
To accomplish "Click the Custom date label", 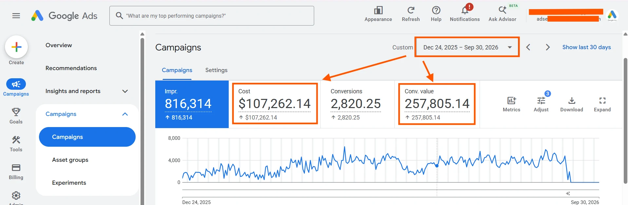I will [403, 47].
